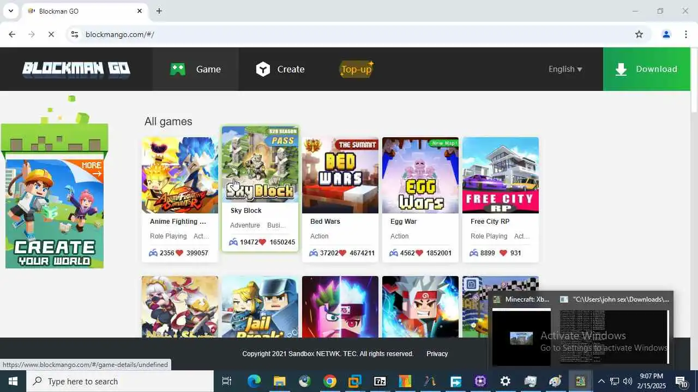
Task: Click the green Download button
Action: coord(647,69)
